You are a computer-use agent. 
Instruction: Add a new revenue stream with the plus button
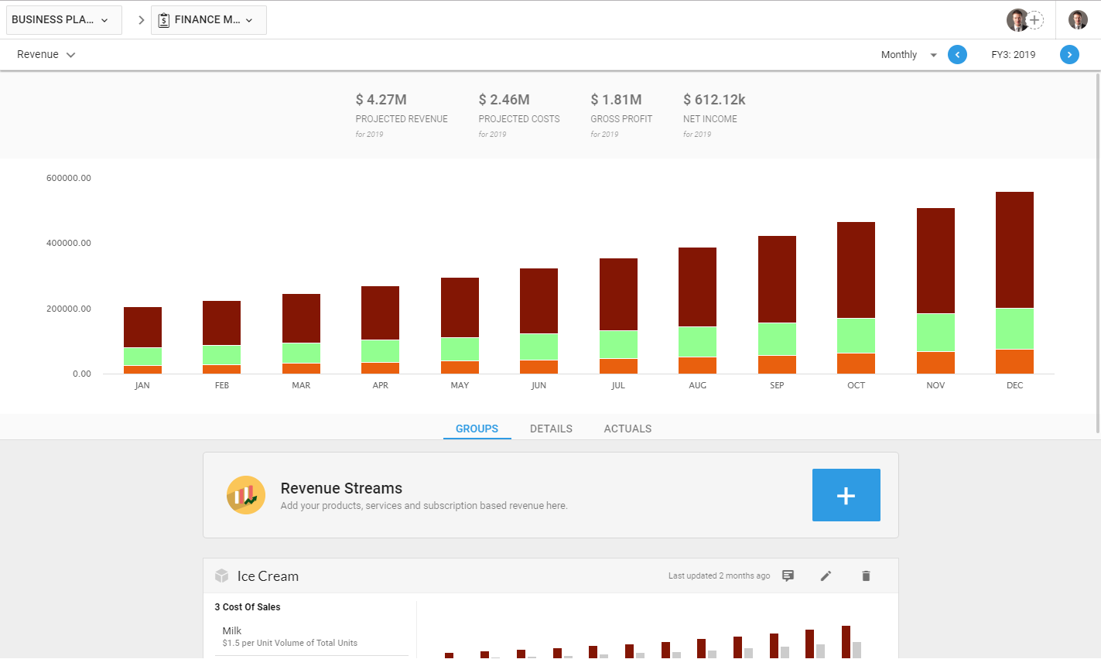click(x=846, y=495)
